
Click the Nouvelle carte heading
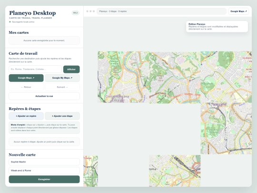point(22,155)
